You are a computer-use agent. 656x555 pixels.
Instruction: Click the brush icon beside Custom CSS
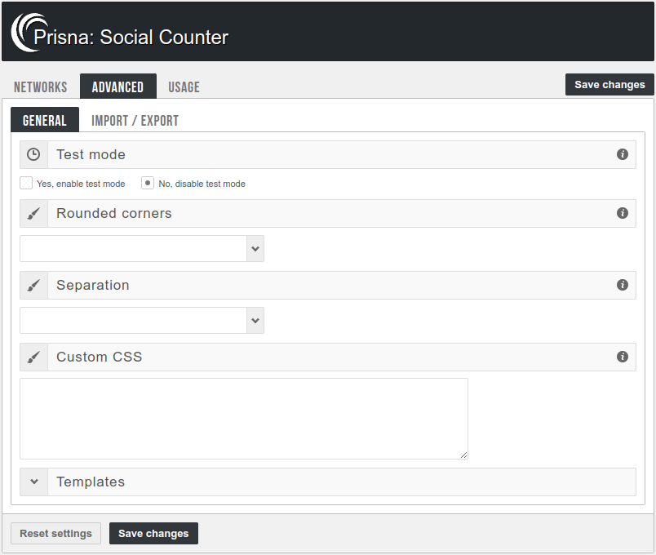(x=33, y=357)
